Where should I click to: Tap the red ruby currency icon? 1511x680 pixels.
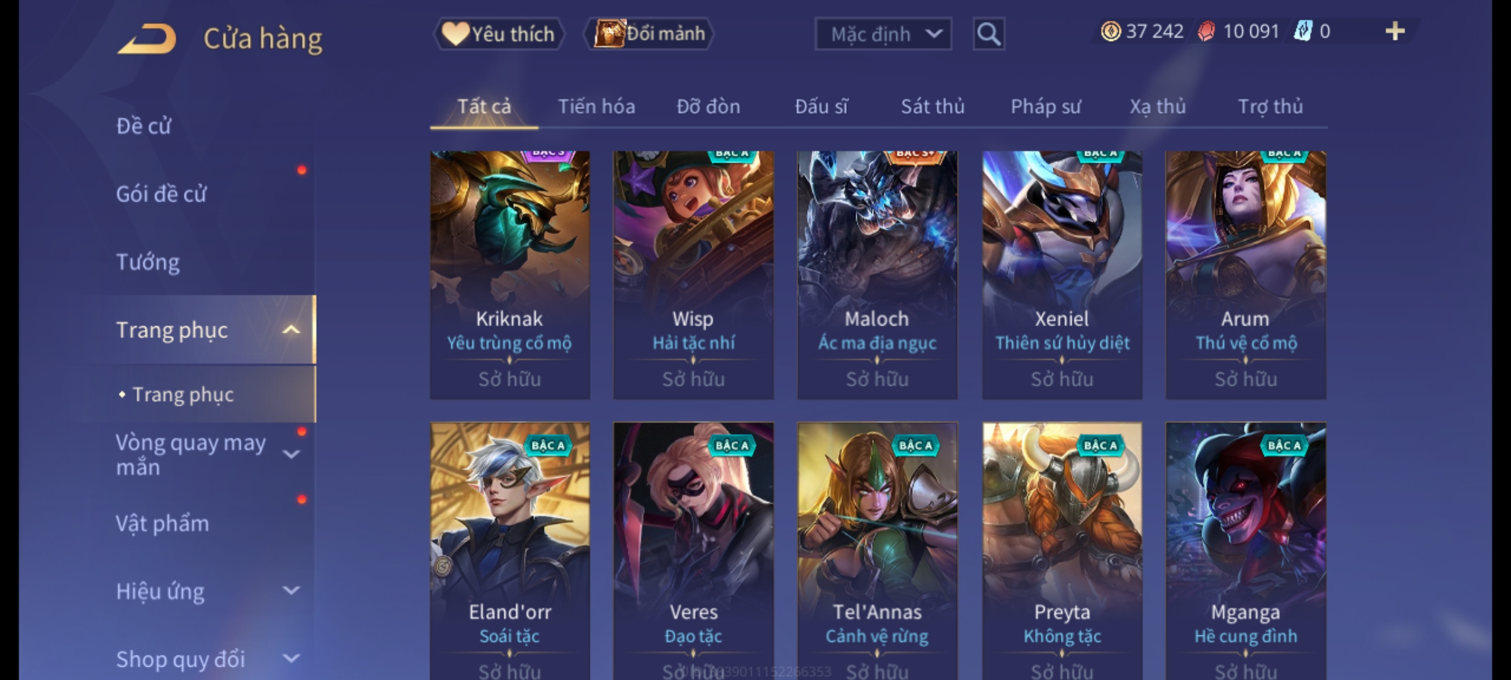coord(1206,31)
